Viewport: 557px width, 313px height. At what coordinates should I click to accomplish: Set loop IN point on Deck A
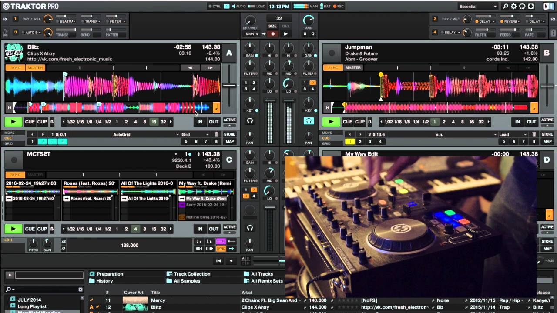click(x=200, y=122)
